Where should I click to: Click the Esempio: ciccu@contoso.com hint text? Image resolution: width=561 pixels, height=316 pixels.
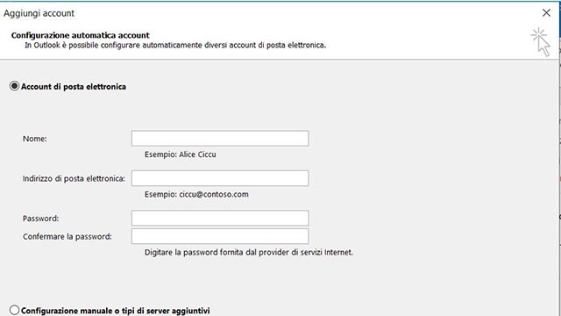click(196, 194)
